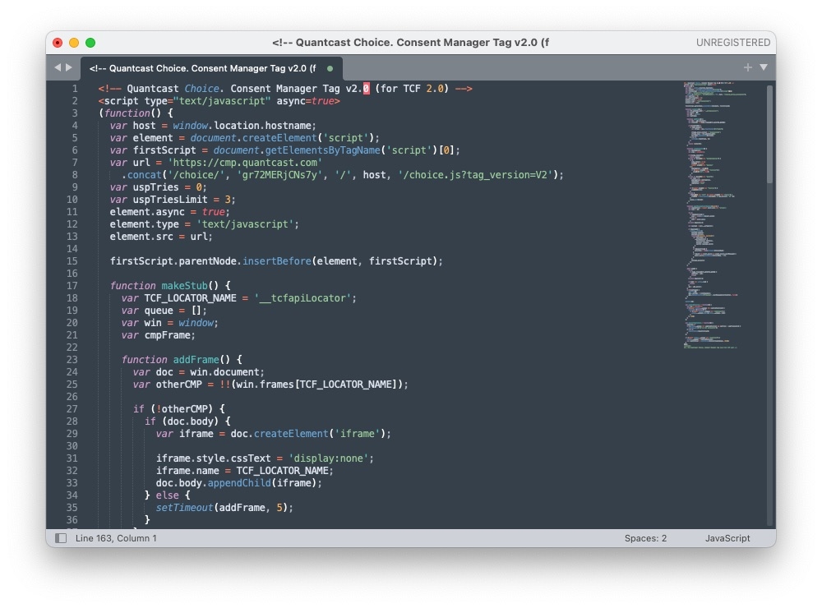Viewport: 822px width, 608px height.
Task: Minimize the window with yellow button
Action: click(74, 43)
